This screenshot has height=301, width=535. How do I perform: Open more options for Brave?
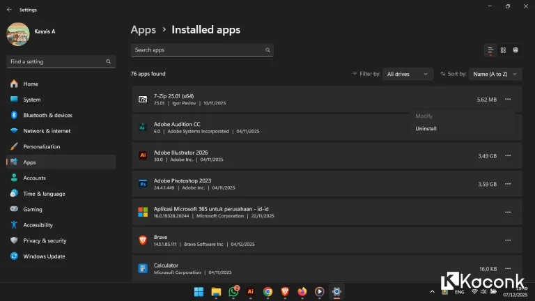click(x=508, y=240)
